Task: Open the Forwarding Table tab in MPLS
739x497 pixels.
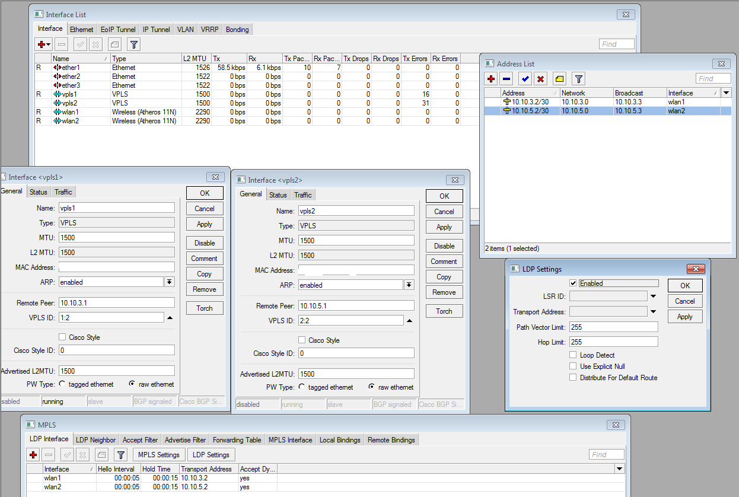Action: pyautogui.click(x=237, y=440)
